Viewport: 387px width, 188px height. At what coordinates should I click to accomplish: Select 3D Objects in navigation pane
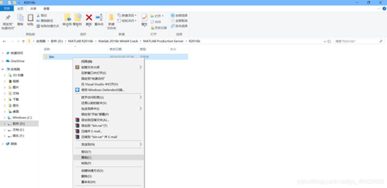18,75
